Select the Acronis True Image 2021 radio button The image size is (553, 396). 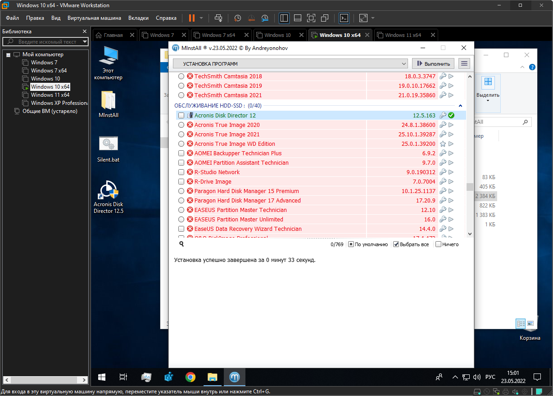click(181, 135)
